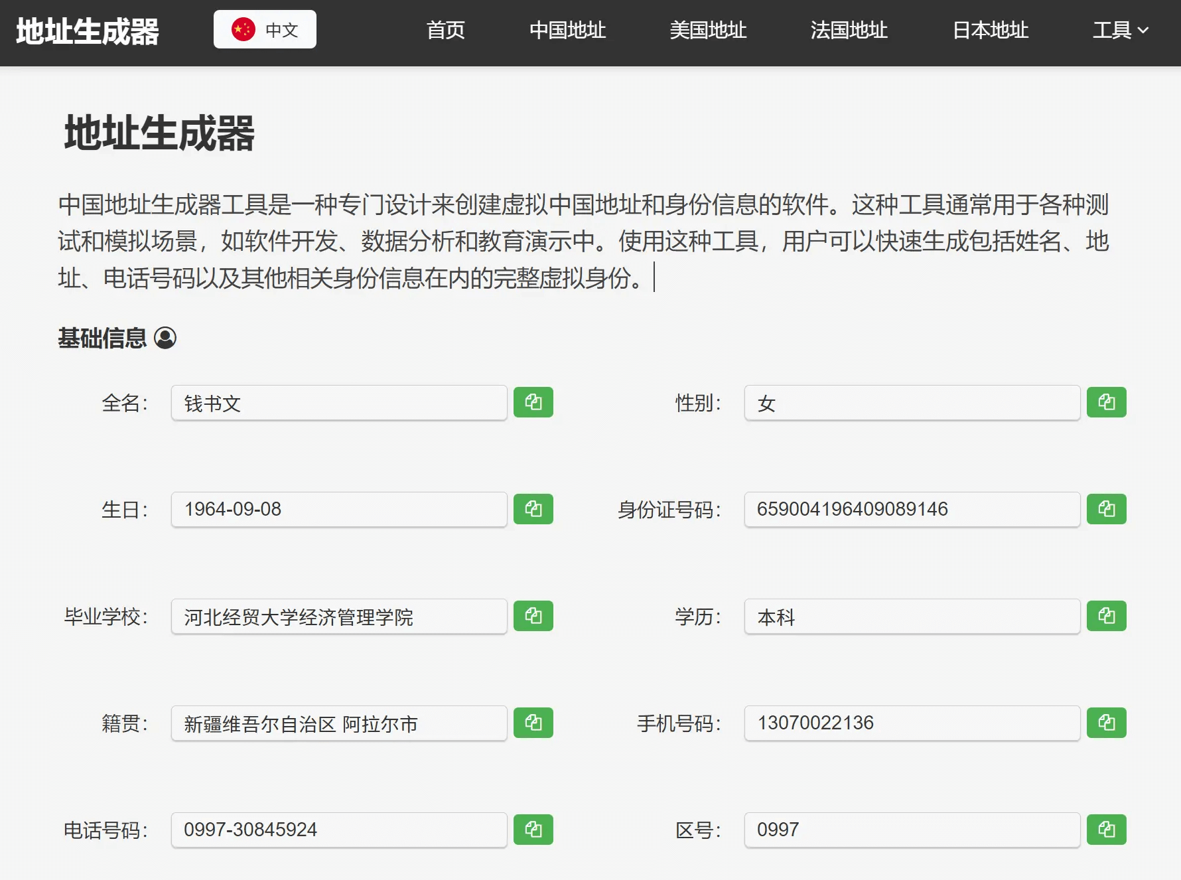Copy the birthday 1964-09-08

533,509
